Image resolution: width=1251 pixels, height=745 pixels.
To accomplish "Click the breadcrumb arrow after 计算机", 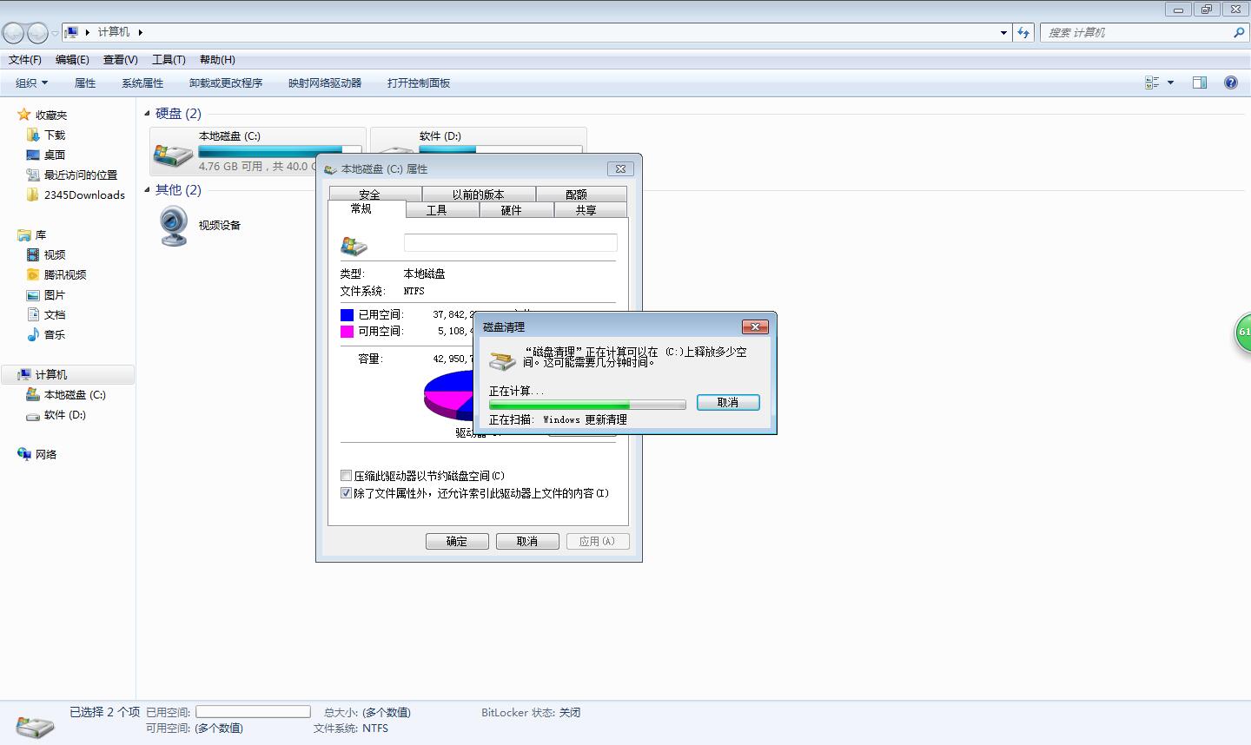I will tap(140, 32).
